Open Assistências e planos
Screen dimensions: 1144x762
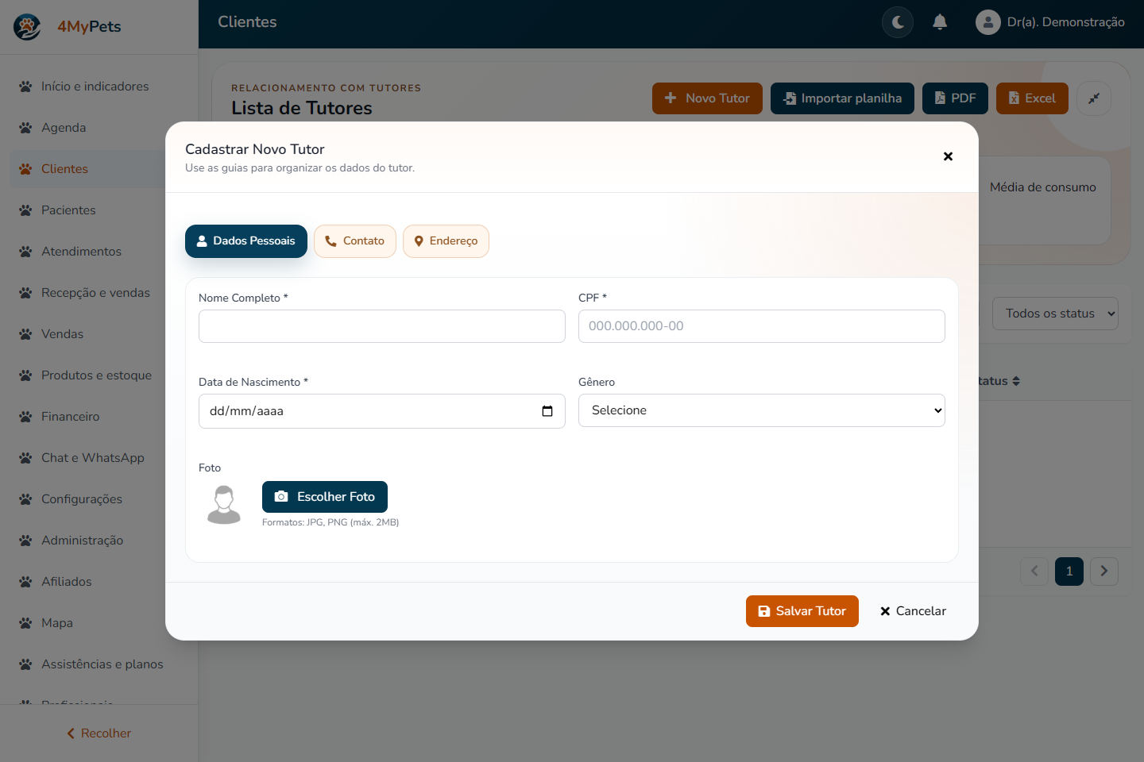click(x=99, y=664)
